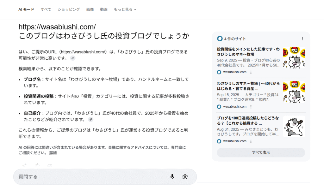
Task: Open three-dot menu of first wasabiushi.com result
Action: [251, 72]
